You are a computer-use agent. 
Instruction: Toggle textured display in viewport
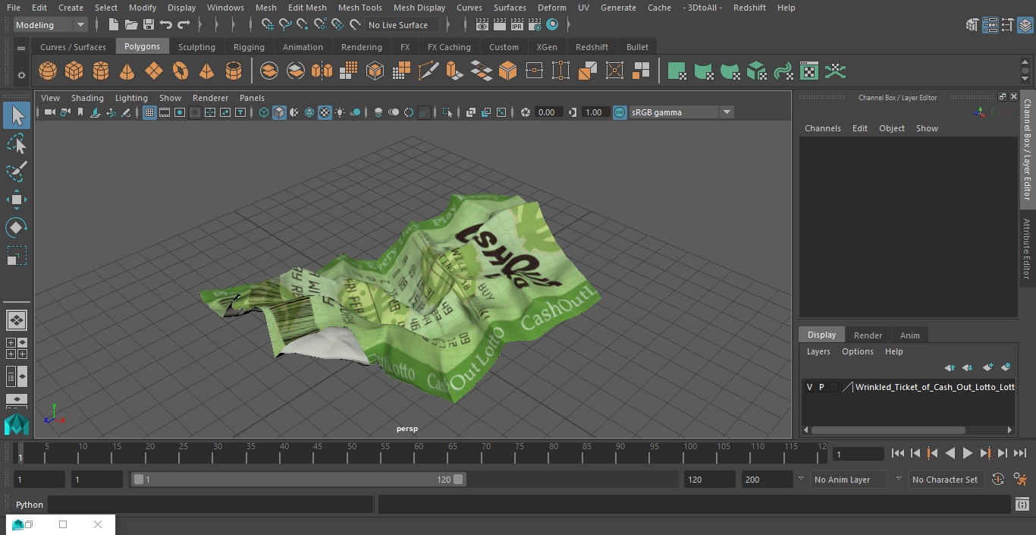pyautogui.click(x=325, y=112)
